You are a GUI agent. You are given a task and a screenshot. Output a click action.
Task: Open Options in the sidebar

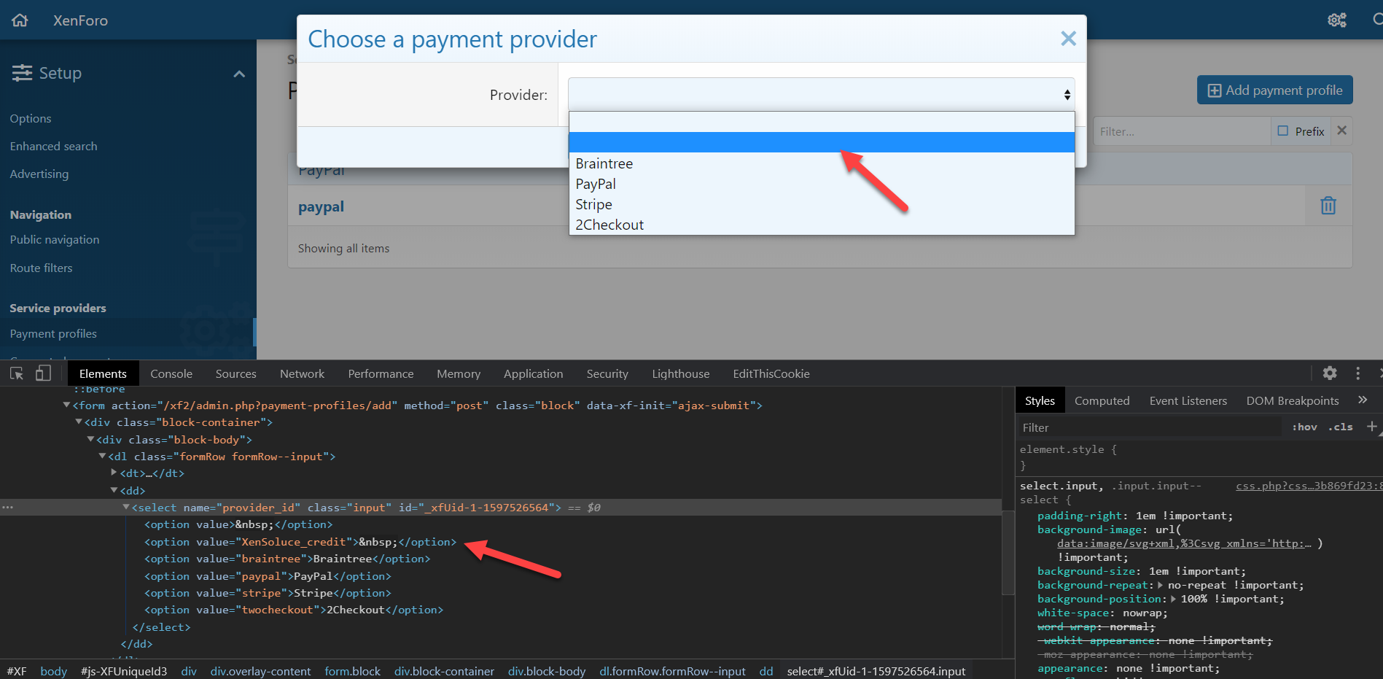(31, 118)
